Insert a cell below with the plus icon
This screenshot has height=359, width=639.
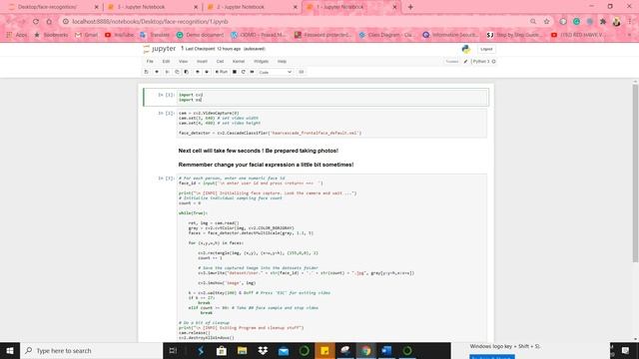(x=157, y=72)
